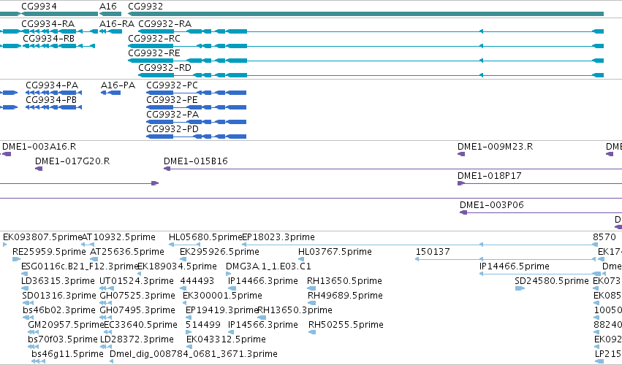The height and width of the screenshot is (365, 622).
Task: Click transcript CG9934-RB label
Action: tap(49, 39)
